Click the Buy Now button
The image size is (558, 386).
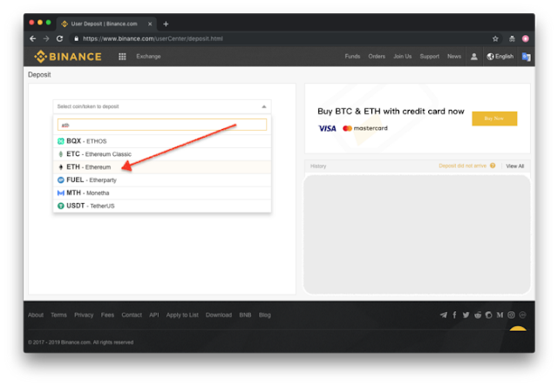click(494, 119)
